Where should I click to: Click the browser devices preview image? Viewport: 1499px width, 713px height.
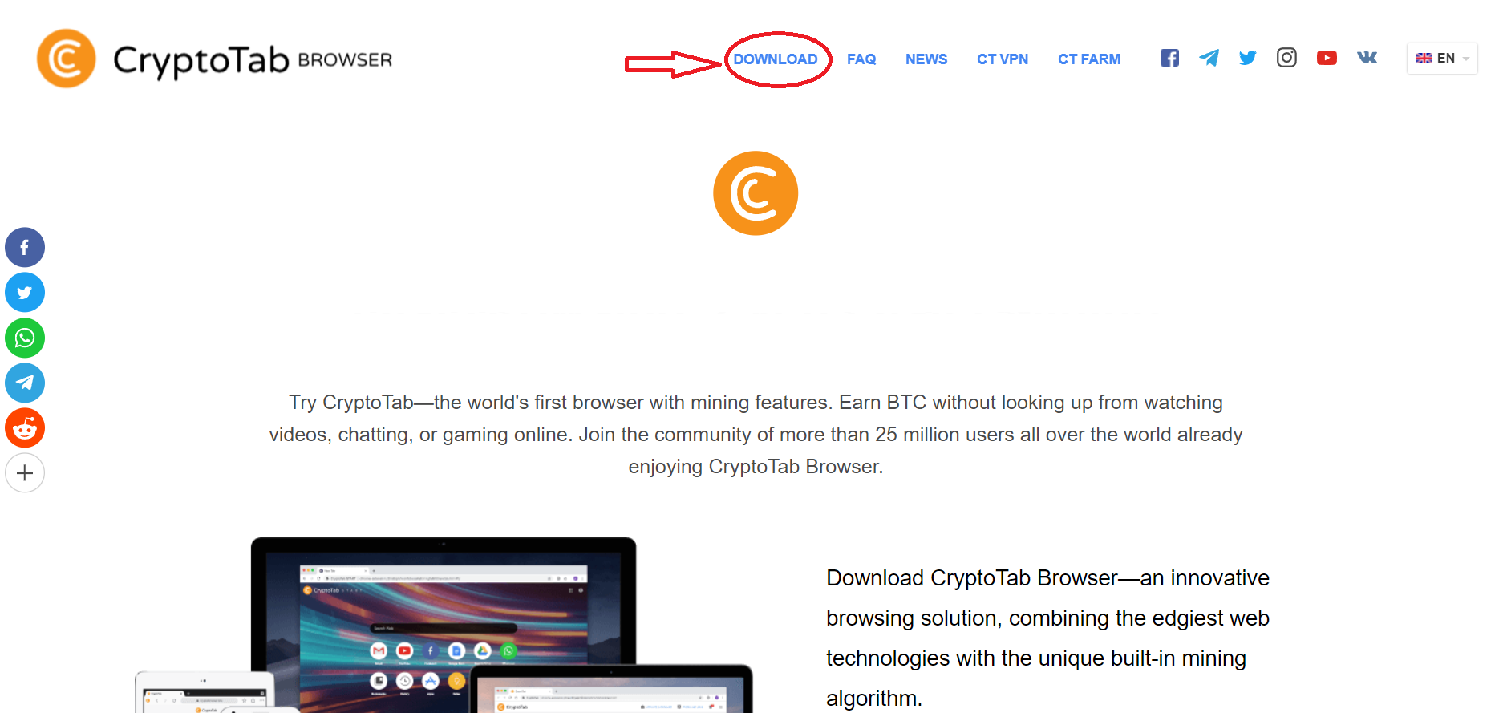click(444, 625)
